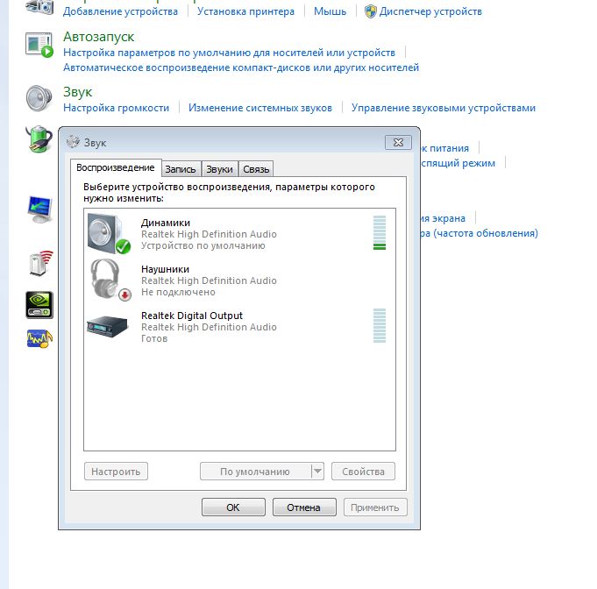The height and width of the screenshot is (589, 597).
Task: Open Power Options battery icon
Action: point(39,139)
